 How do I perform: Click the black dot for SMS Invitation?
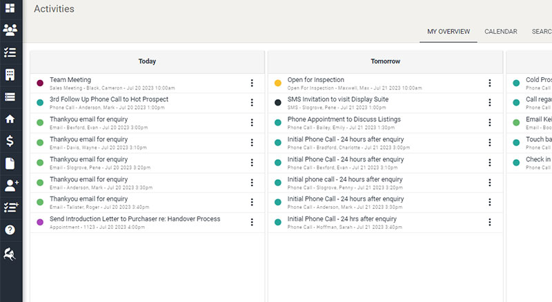click(x=278, y=103)
